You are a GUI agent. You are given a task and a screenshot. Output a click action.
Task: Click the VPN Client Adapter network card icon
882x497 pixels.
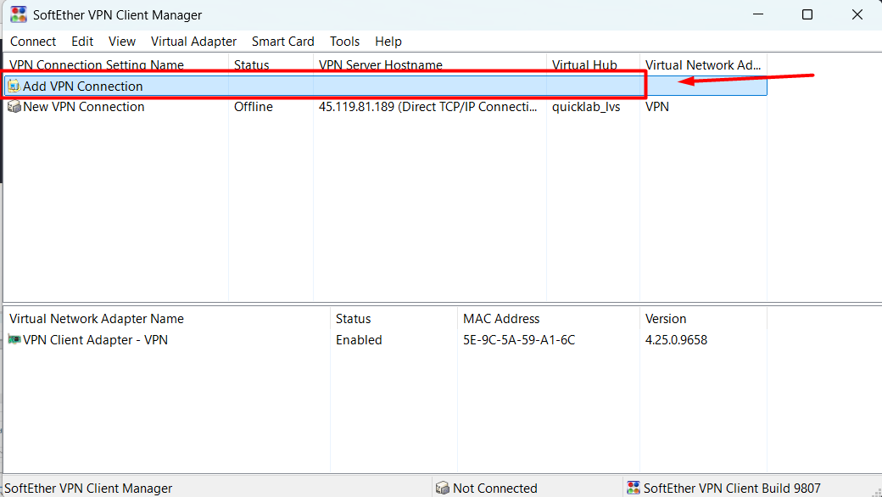tap(14, 340)
